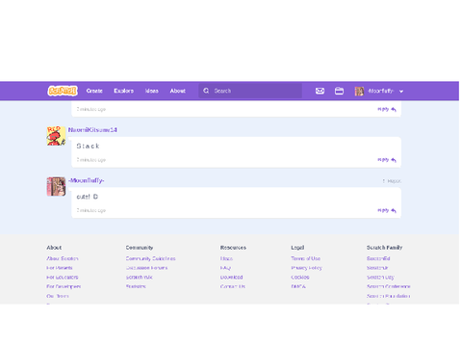This screenshot has height=347, width=462.
Task: Focus the Search input field
Action: point(250,91)
